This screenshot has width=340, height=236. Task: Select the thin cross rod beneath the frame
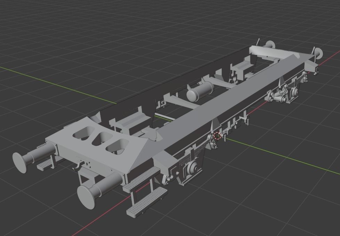tap(165, 117)
